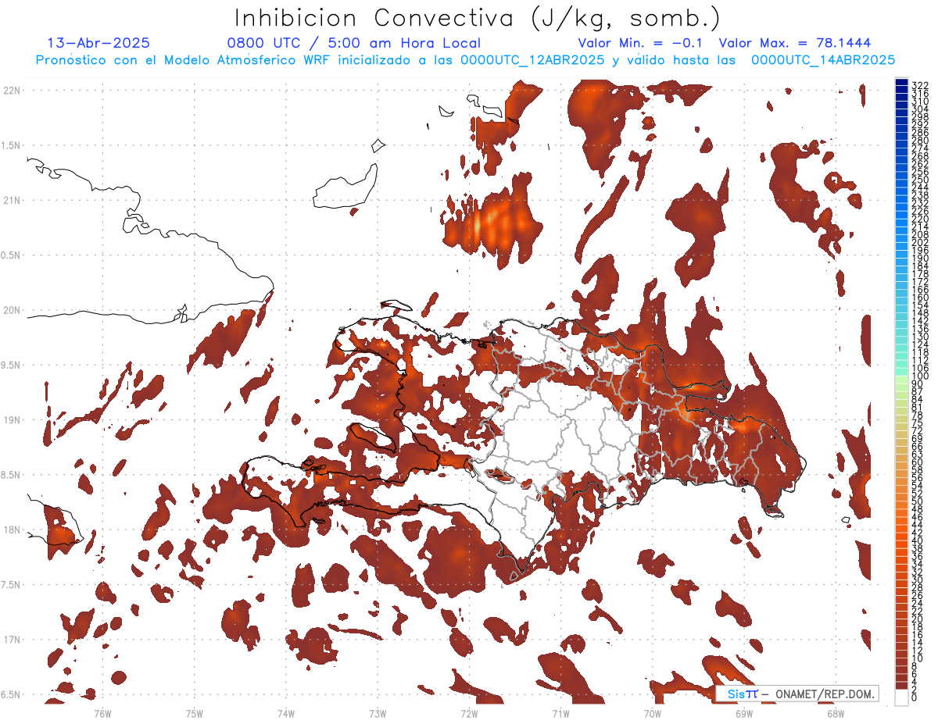The image size is (938, 724).
Task: Click the '72W' longitude label
Action: pyautogui.click(x=469, y=713)
